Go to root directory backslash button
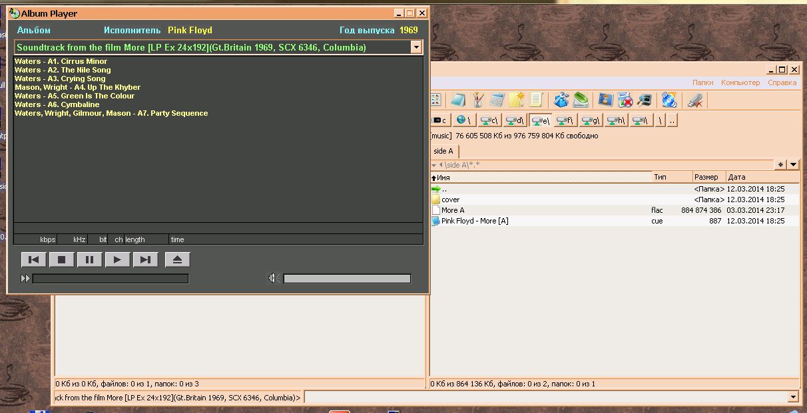Screen dimensions: 807x413 click(660, 120)
